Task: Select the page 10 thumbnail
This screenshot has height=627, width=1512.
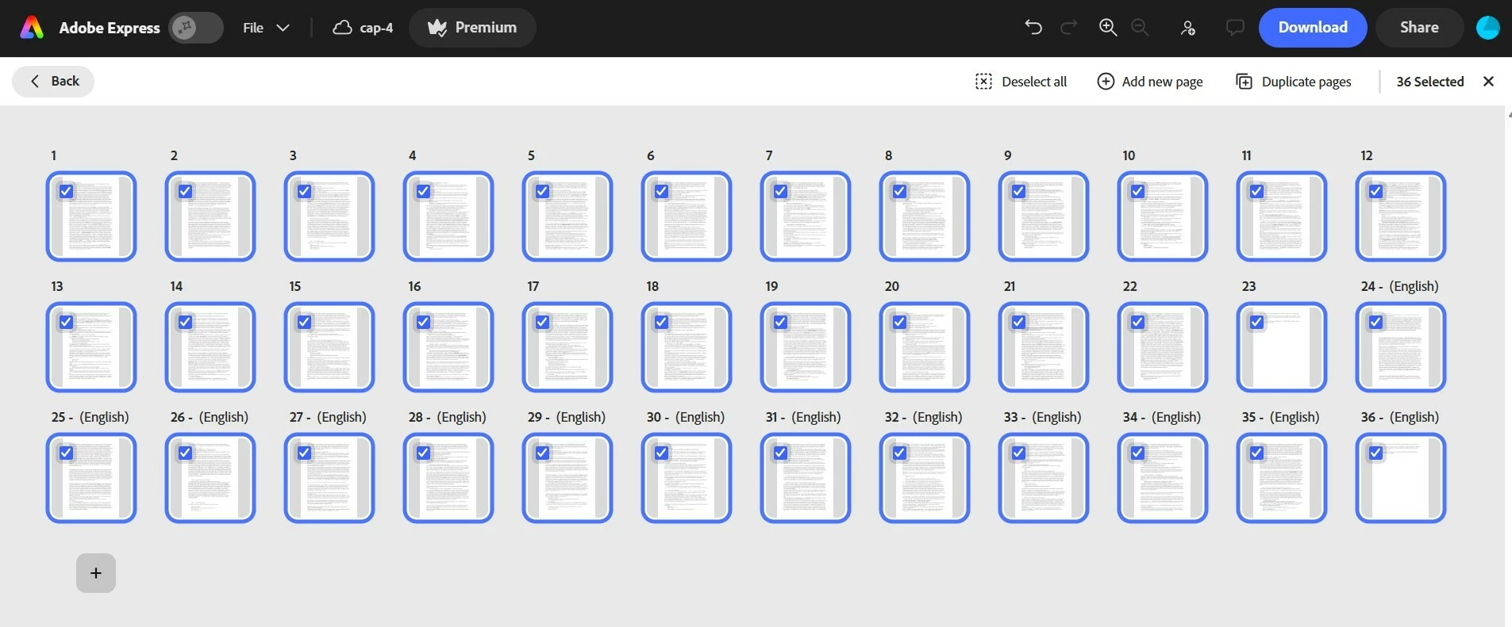Action: coord(1163,216)
